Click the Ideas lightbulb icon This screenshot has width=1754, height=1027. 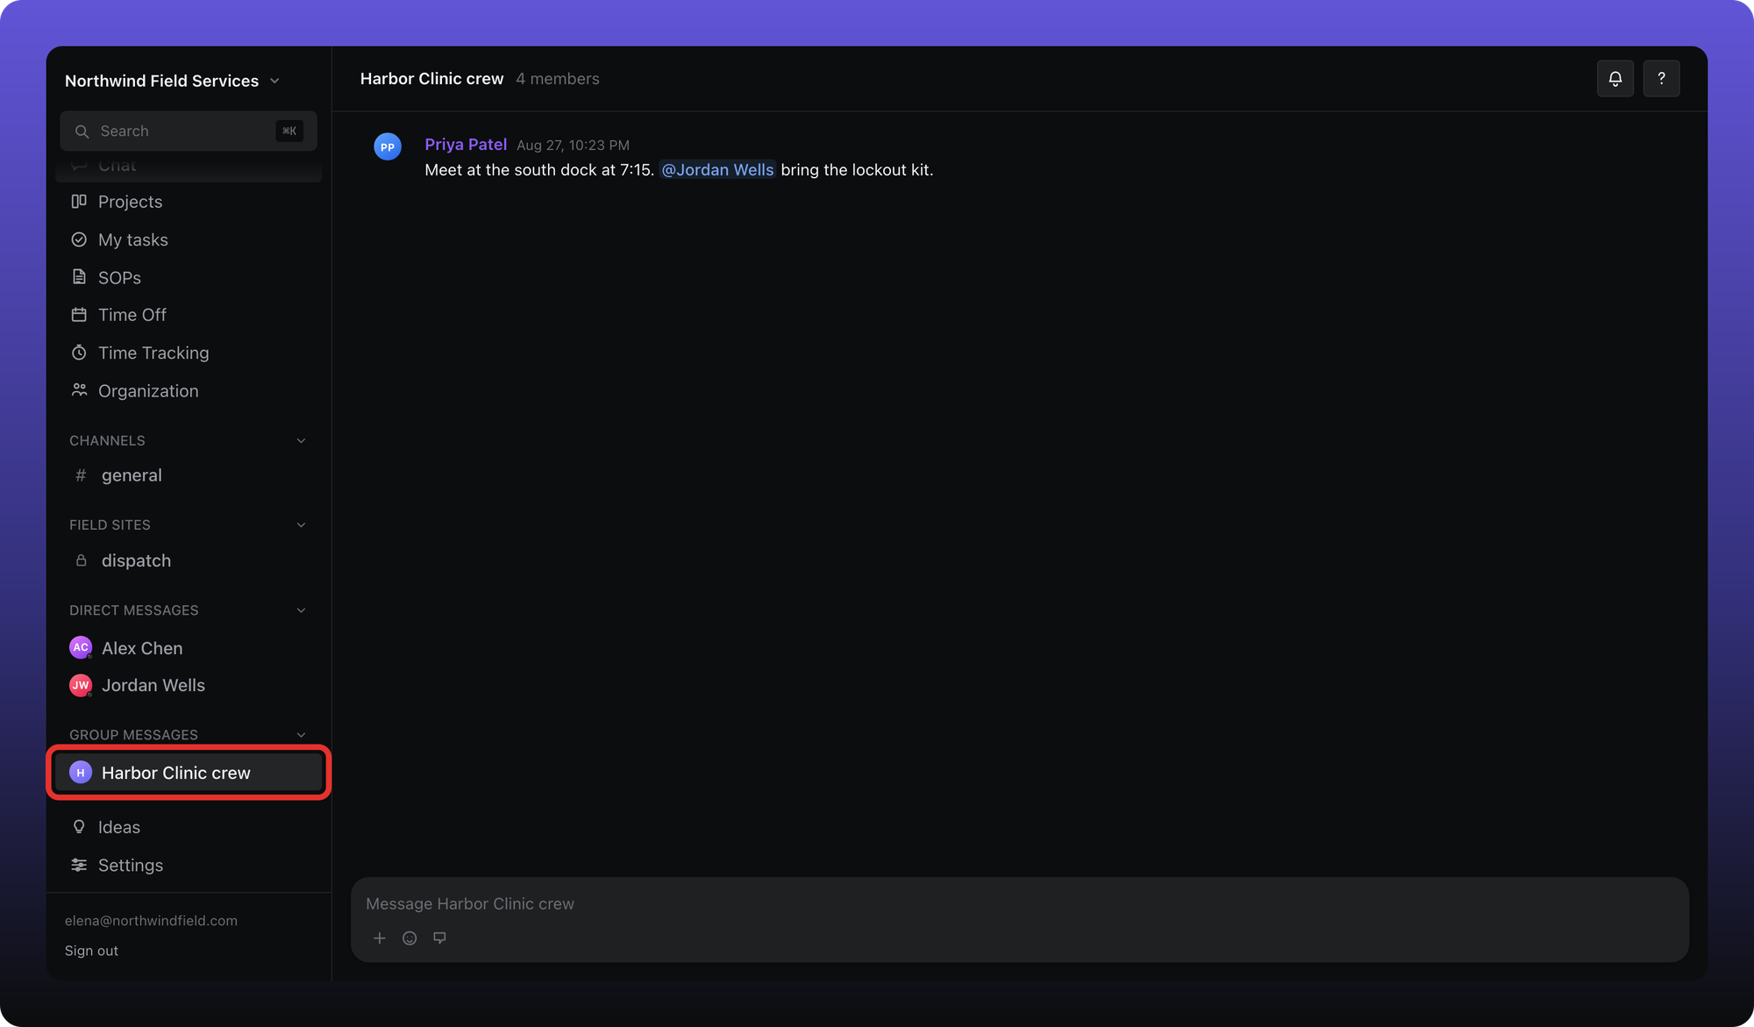pyautogui.click(x=79, y=827)
